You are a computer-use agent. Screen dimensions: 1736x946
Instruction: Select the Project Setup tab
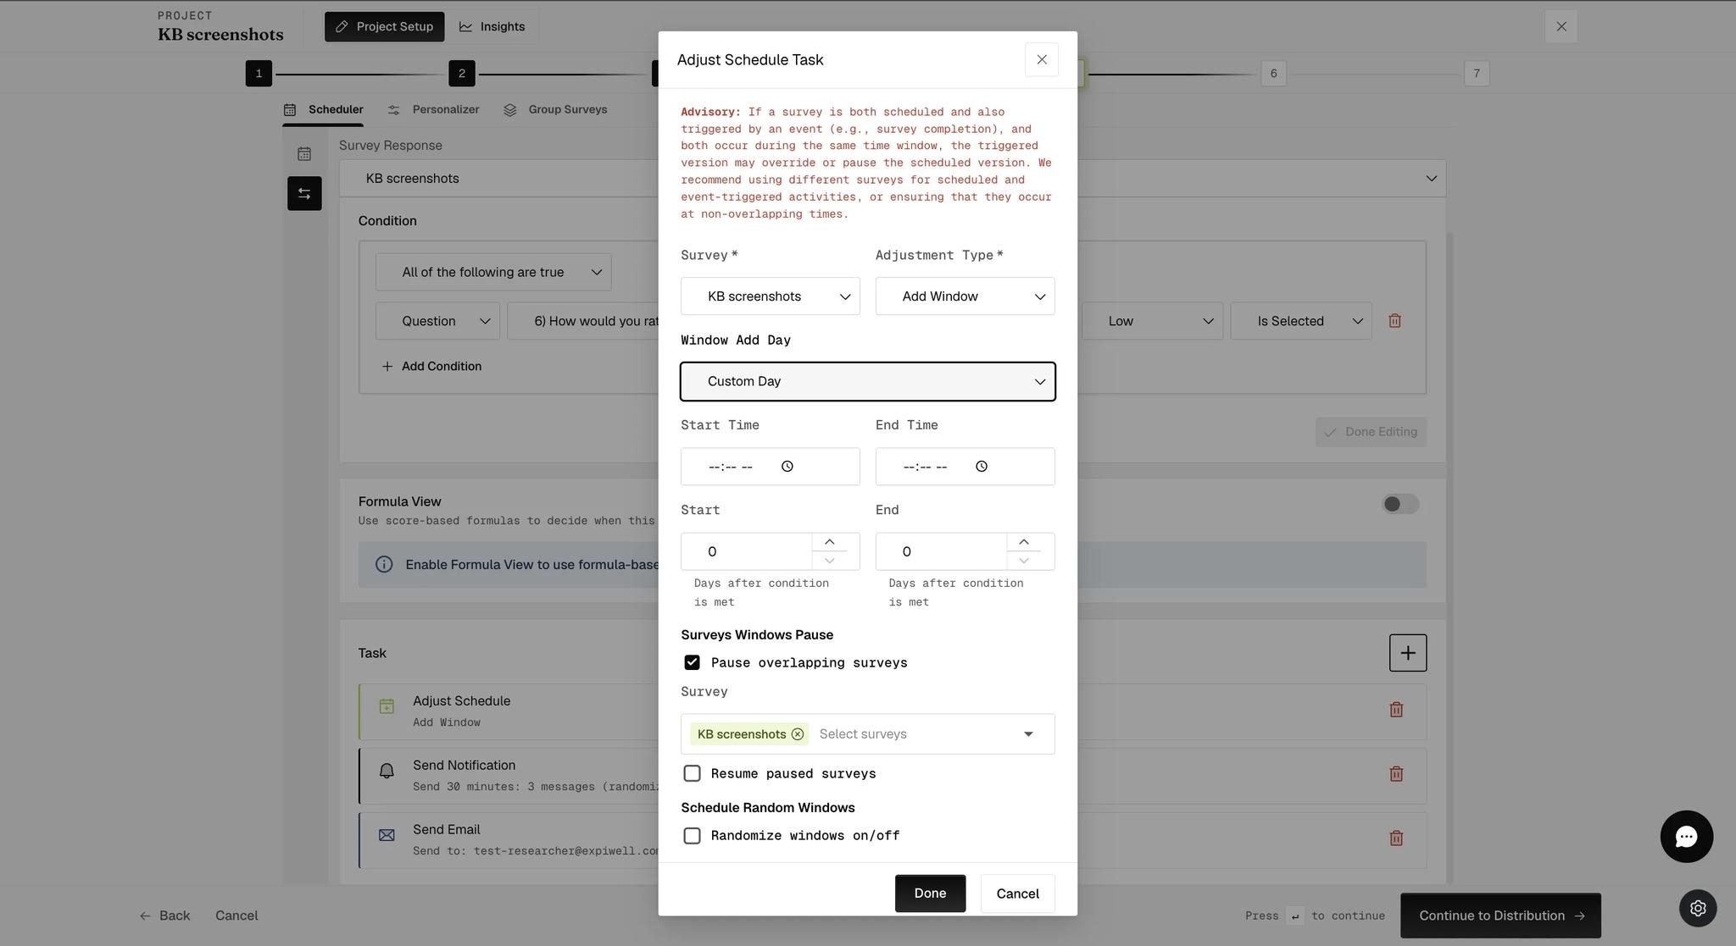pyautogui.click(x=384, y=27)
